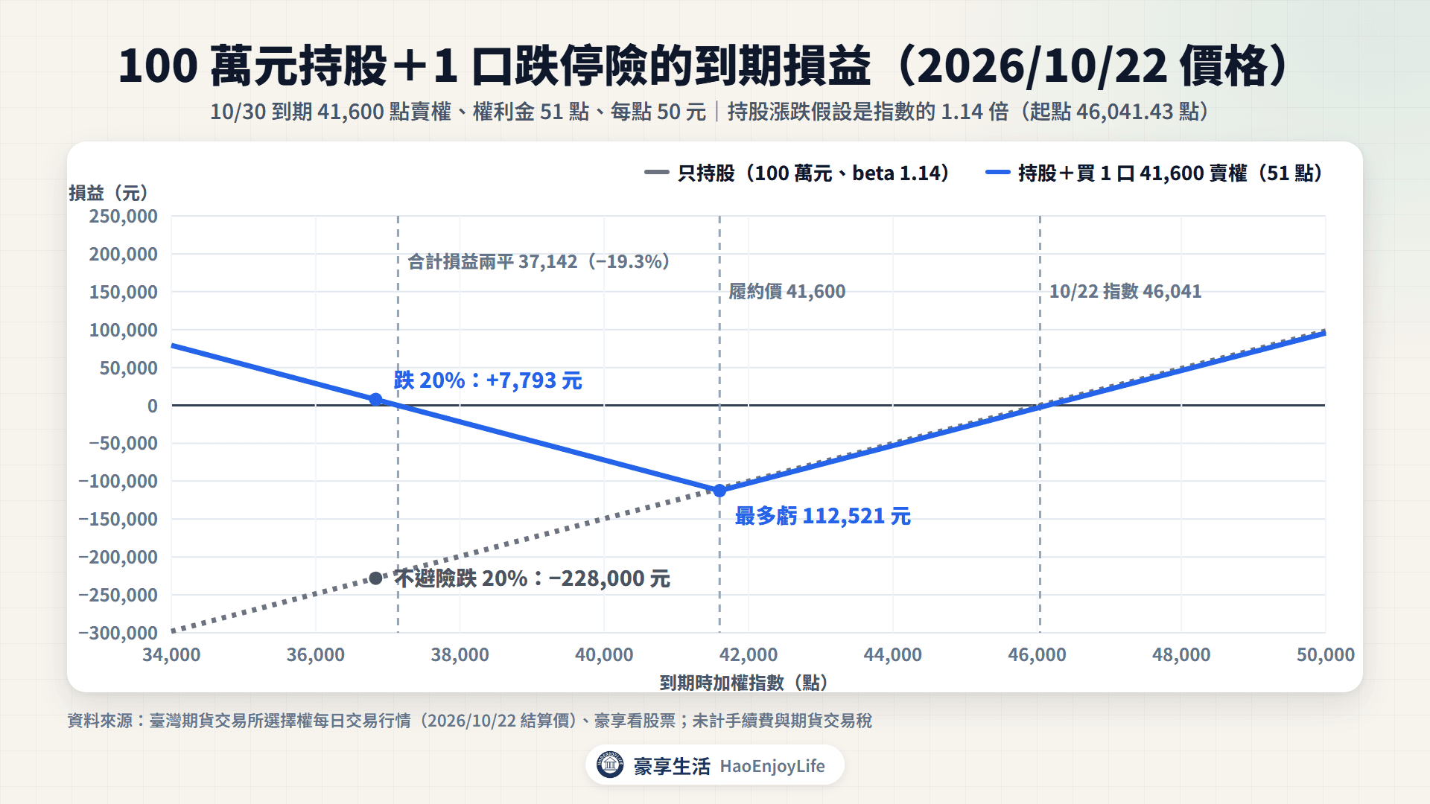The height and width of the screenshot is (804, 1430).
Task: Click y-axis tick 100,000
Action: (124, 330)
